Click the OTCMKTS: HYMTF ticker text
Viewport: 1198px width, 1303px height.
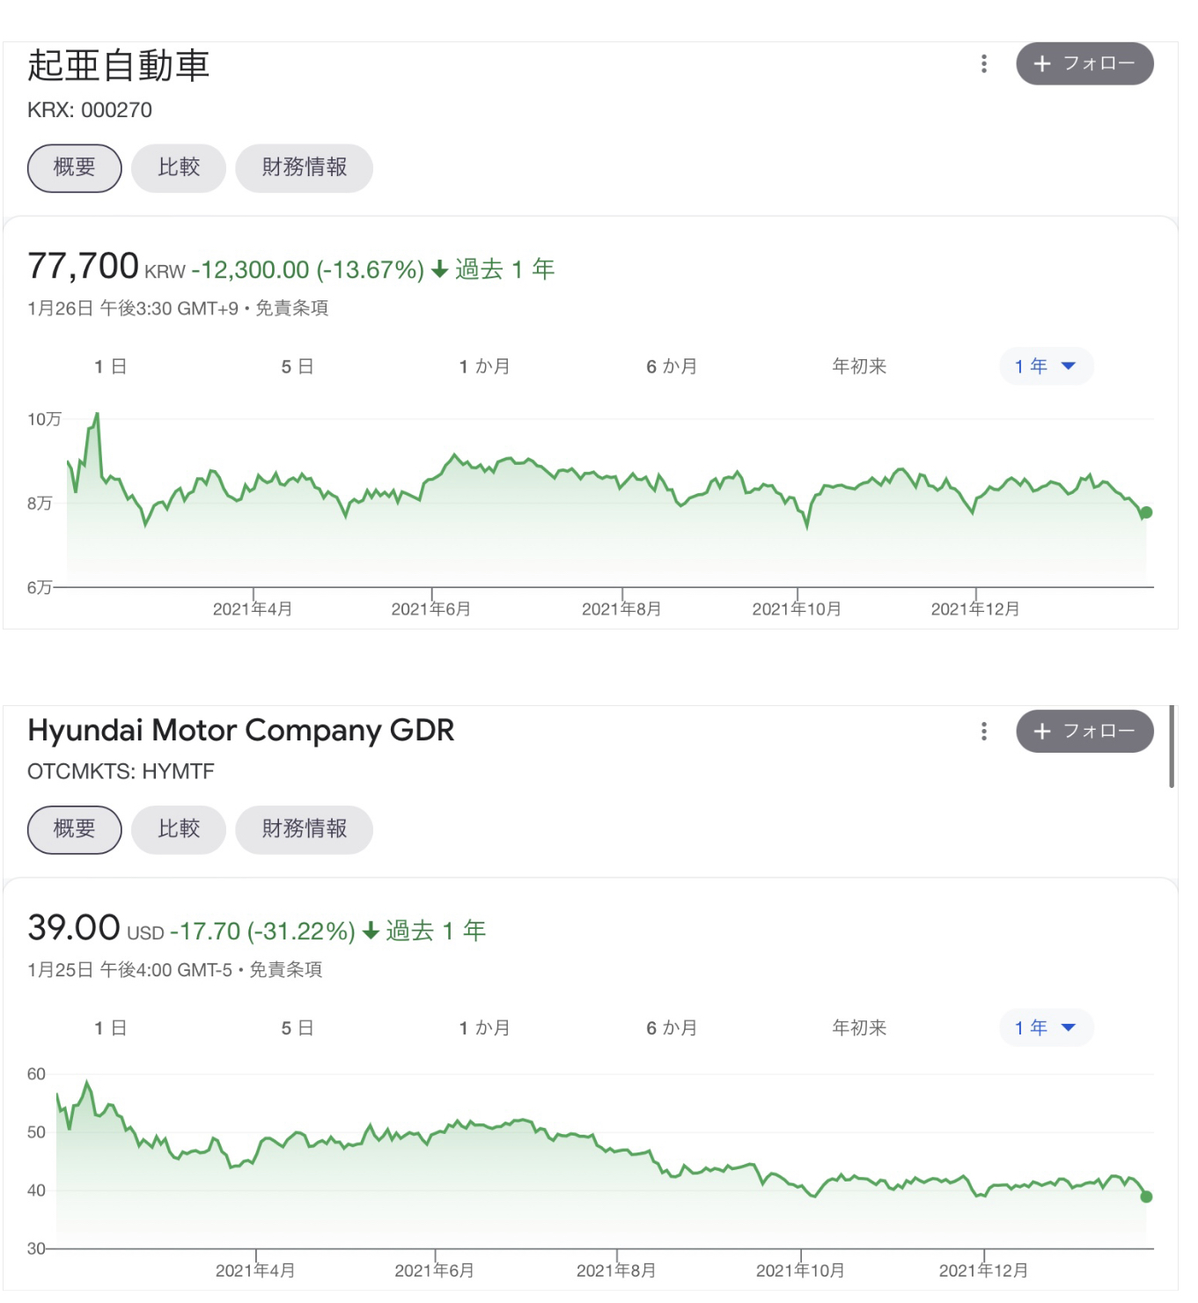pos(121,771)
